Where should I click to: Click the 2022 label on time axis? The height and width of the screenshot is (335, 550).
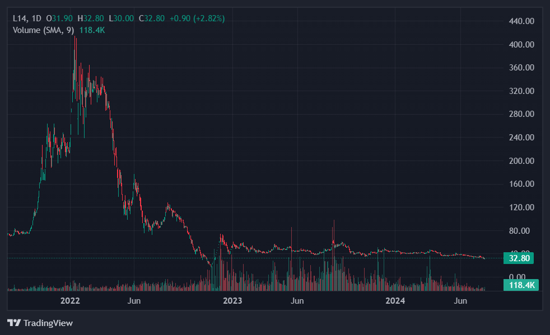[70, 301]
